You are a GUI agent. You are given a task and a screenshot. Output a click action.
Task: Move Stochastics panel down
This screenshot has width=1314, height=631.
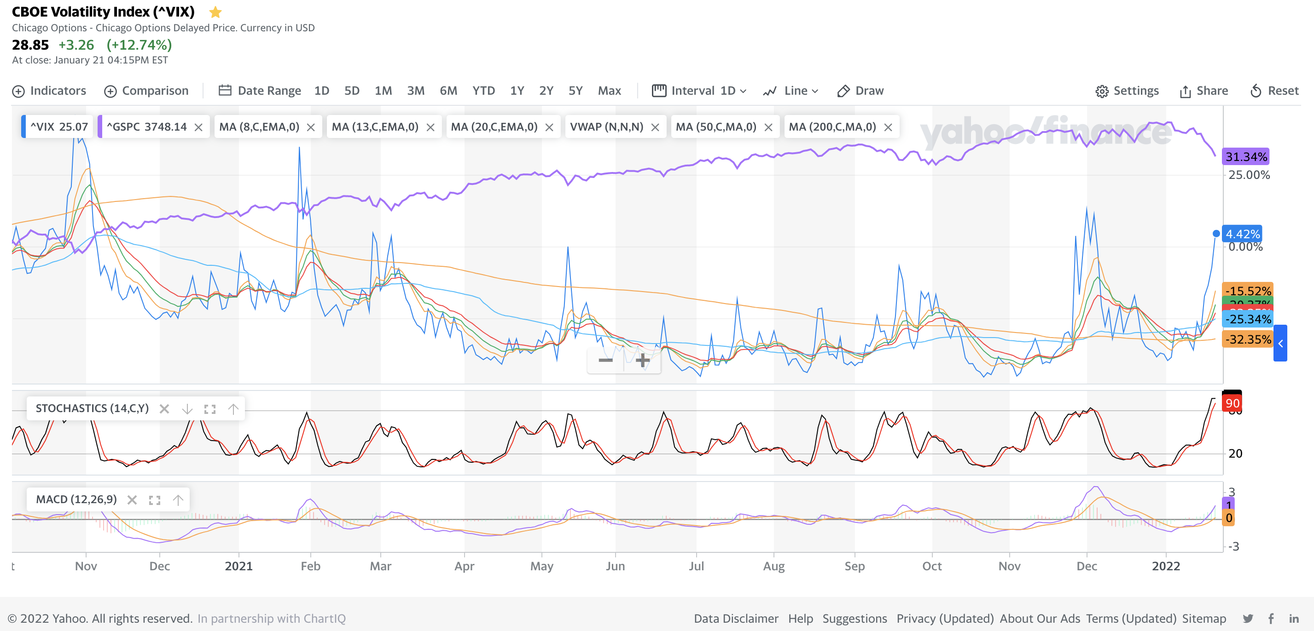(x=187, y=409)
